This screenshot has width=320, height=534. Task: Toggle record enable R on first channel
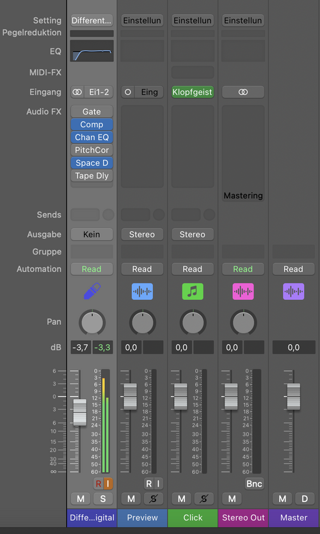tap(99, 483)
